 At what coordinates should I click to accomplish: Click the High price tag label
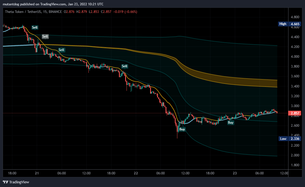[x=283, y=24]
